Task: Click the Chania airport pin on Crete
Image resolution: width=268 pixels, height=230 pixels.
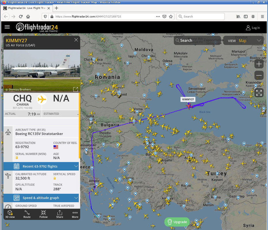Action: tap(98, 216)
